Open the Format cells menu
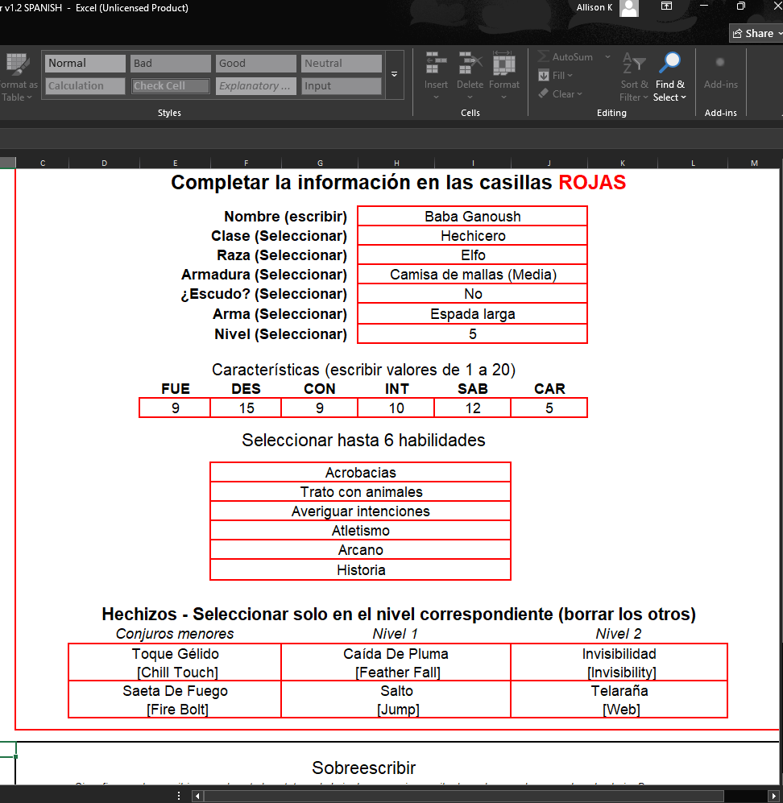The image size is (783, 803). [x=504, y=75]
